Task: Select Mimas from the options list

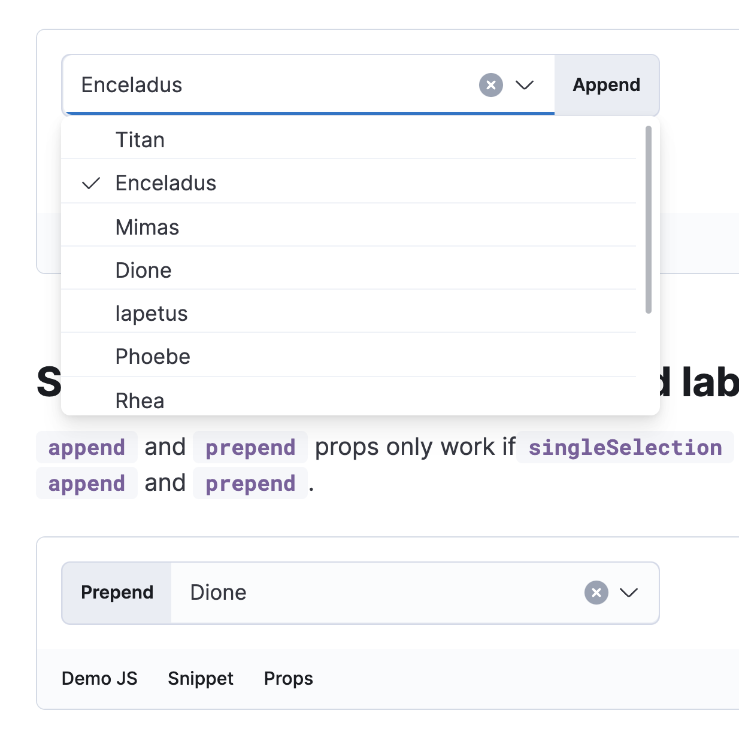Action: (x=147, y=227)
